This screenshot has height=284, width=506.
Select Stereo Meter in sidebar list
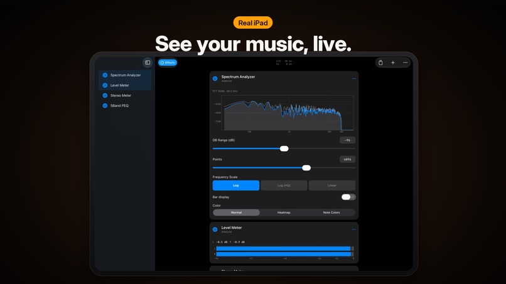tap(125, 95)
